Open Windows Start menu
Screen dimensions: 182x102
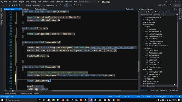coord(2,100)
